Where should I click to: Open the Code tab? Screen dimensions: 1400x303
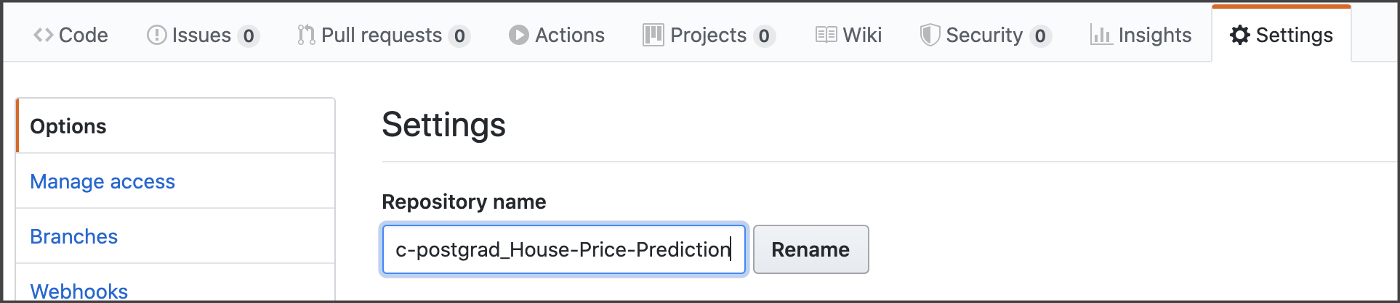(71, 35)
